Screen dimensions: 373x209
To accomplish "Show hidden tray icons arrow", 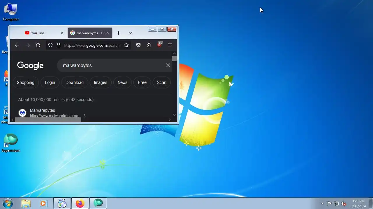I will click(x=322, y=203).
